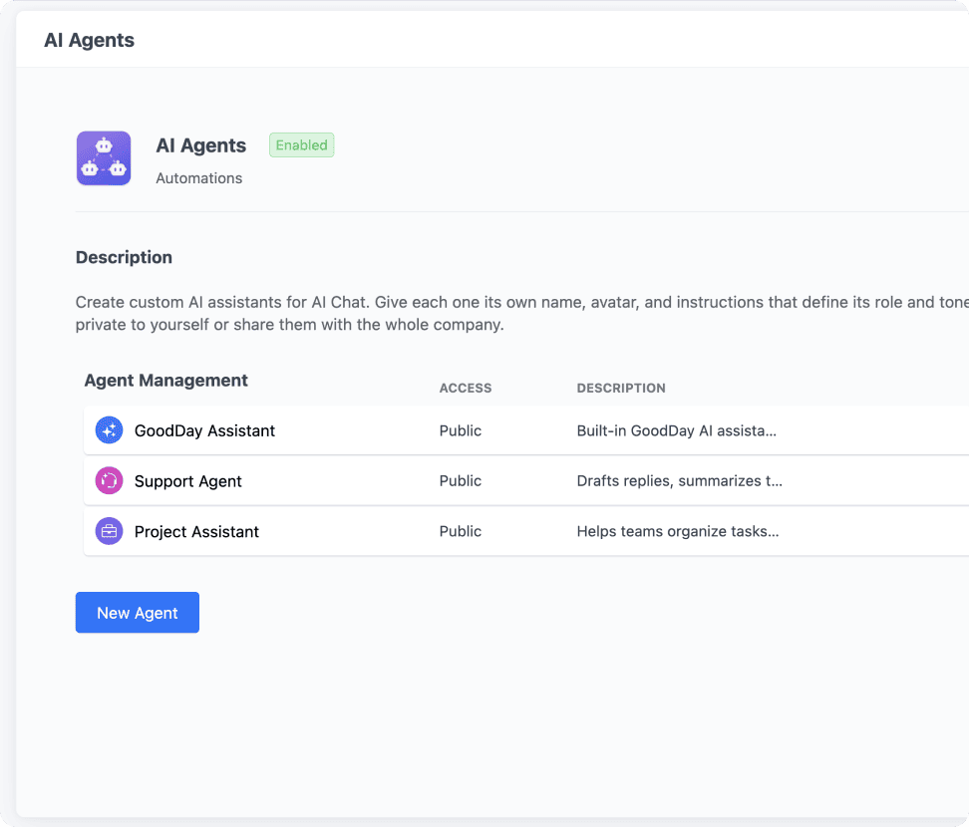Click Public access for GoodDay Assistant

pos(461,430)
